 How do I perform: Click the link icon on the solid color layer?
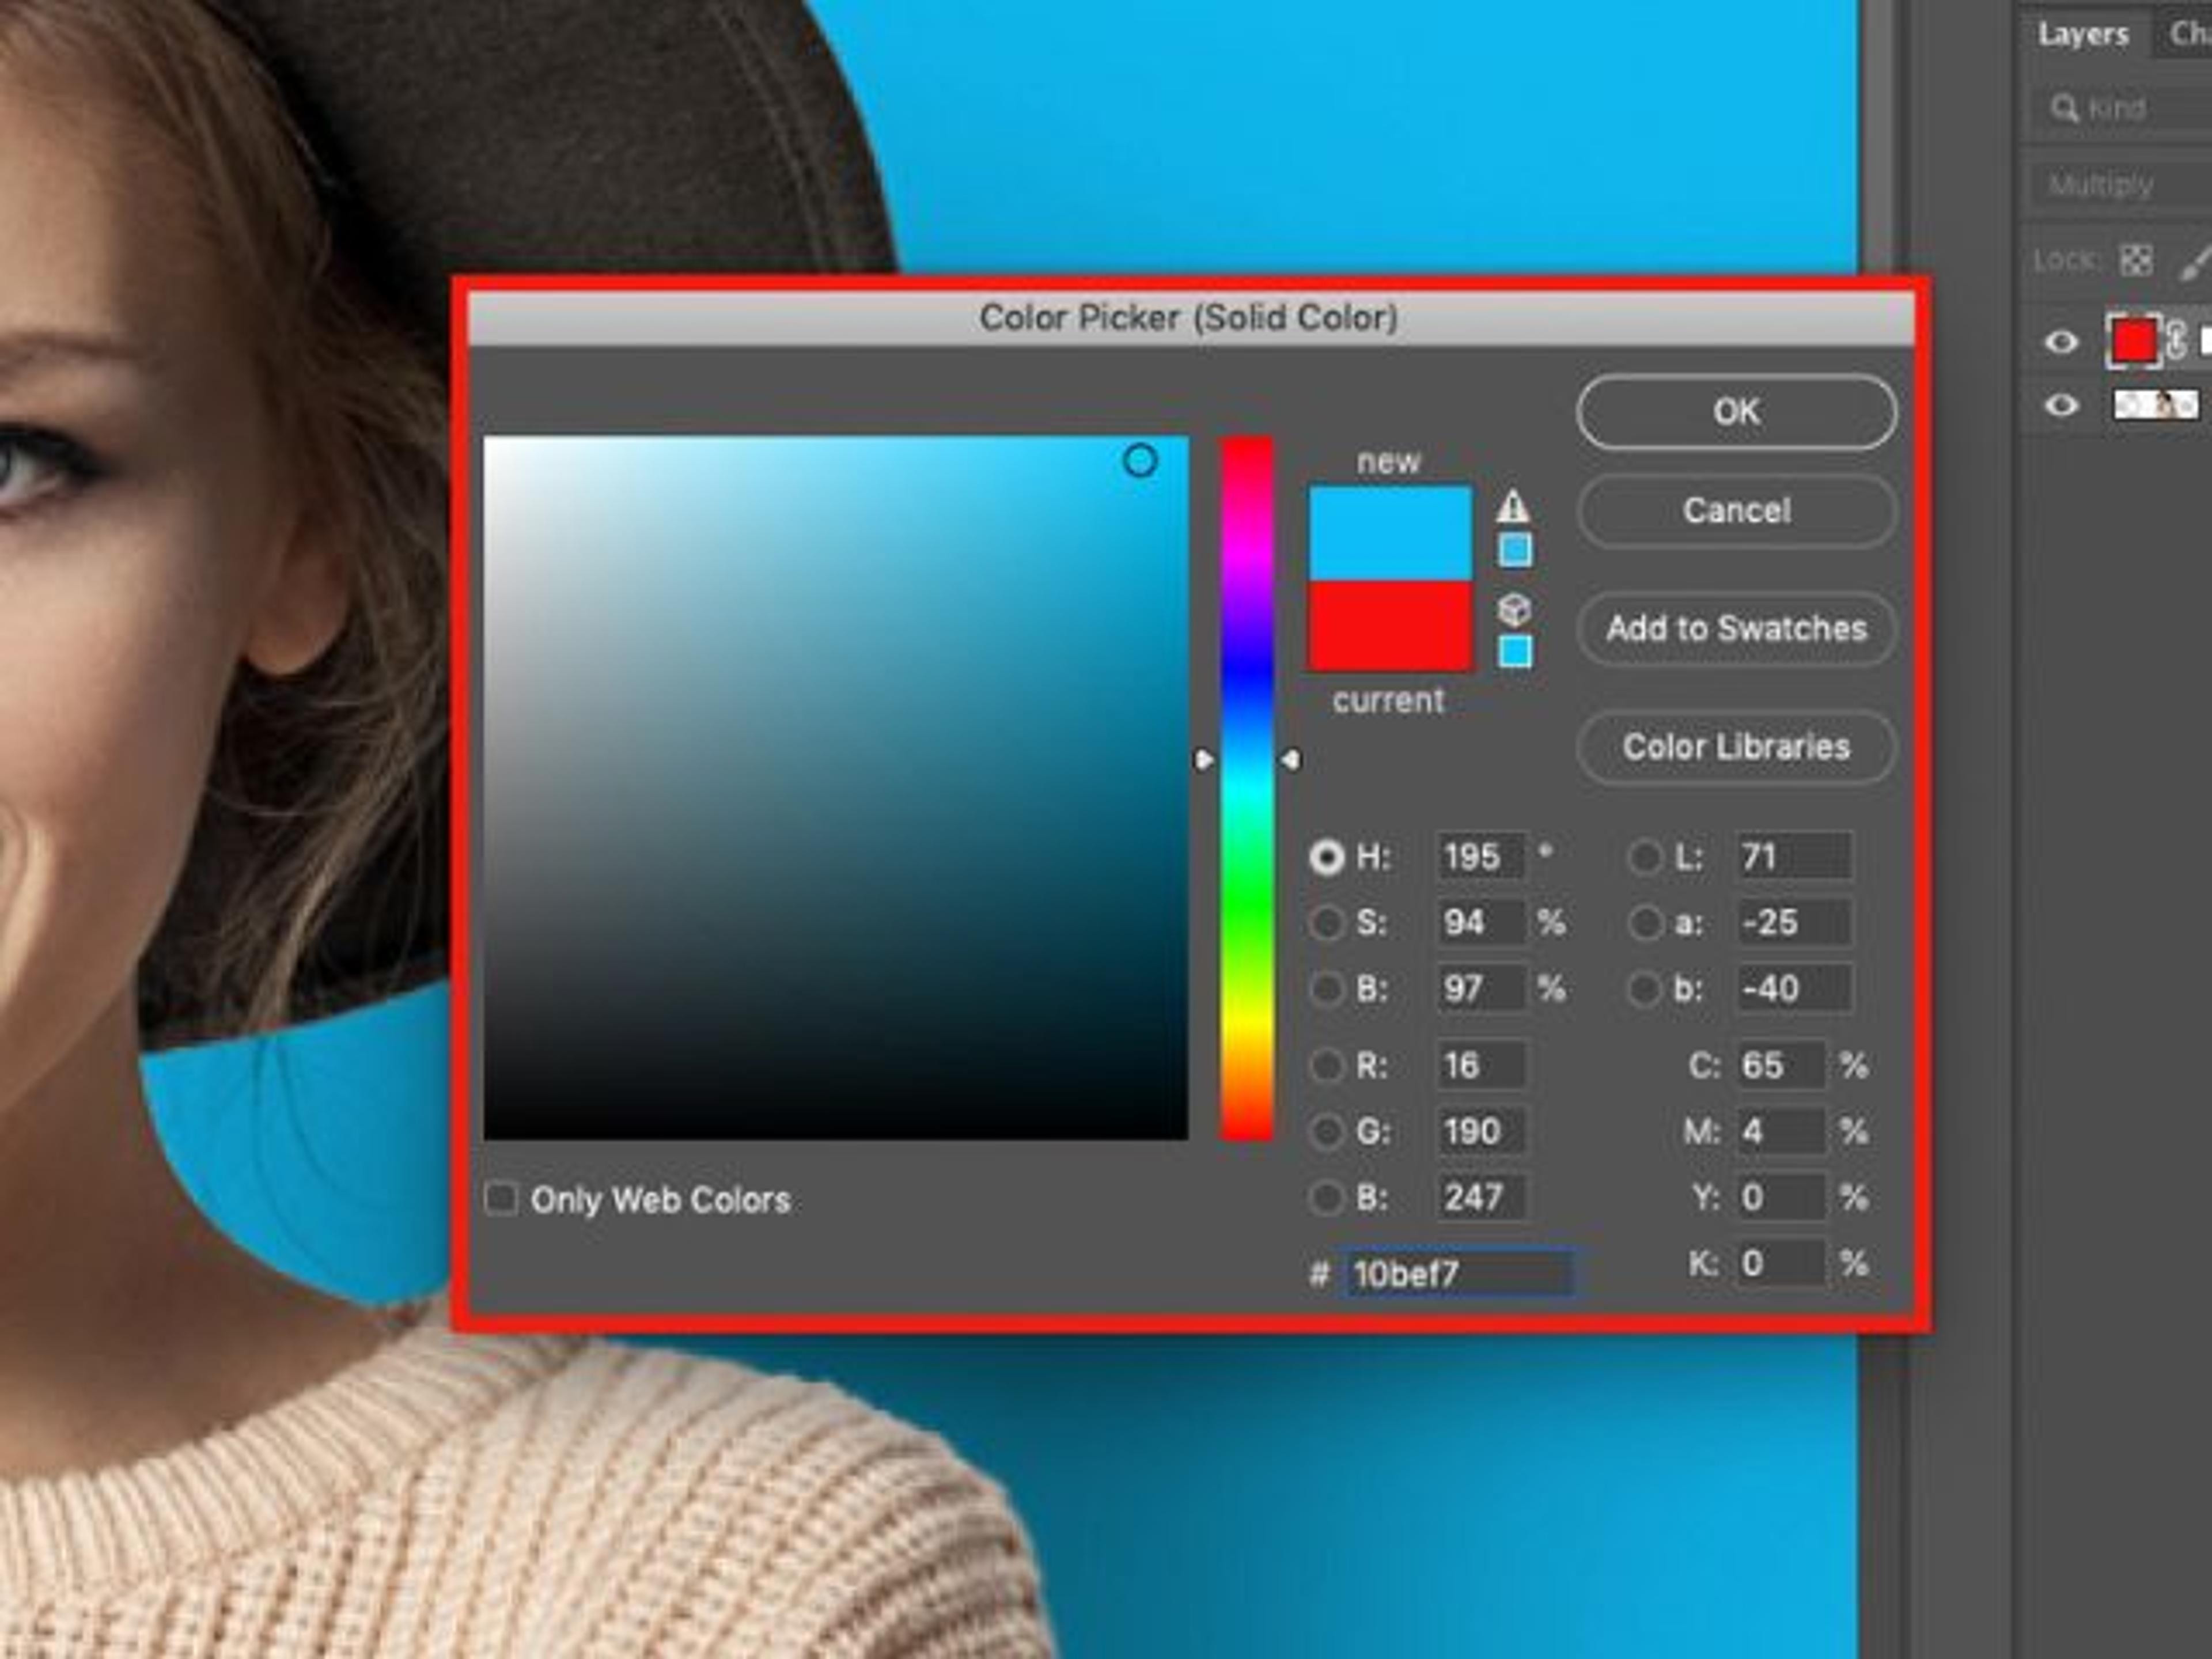[2176, 341]
